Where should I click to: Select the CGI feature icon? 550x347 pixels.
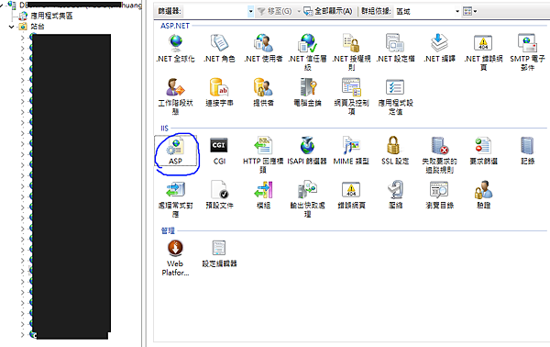(219, 151)
